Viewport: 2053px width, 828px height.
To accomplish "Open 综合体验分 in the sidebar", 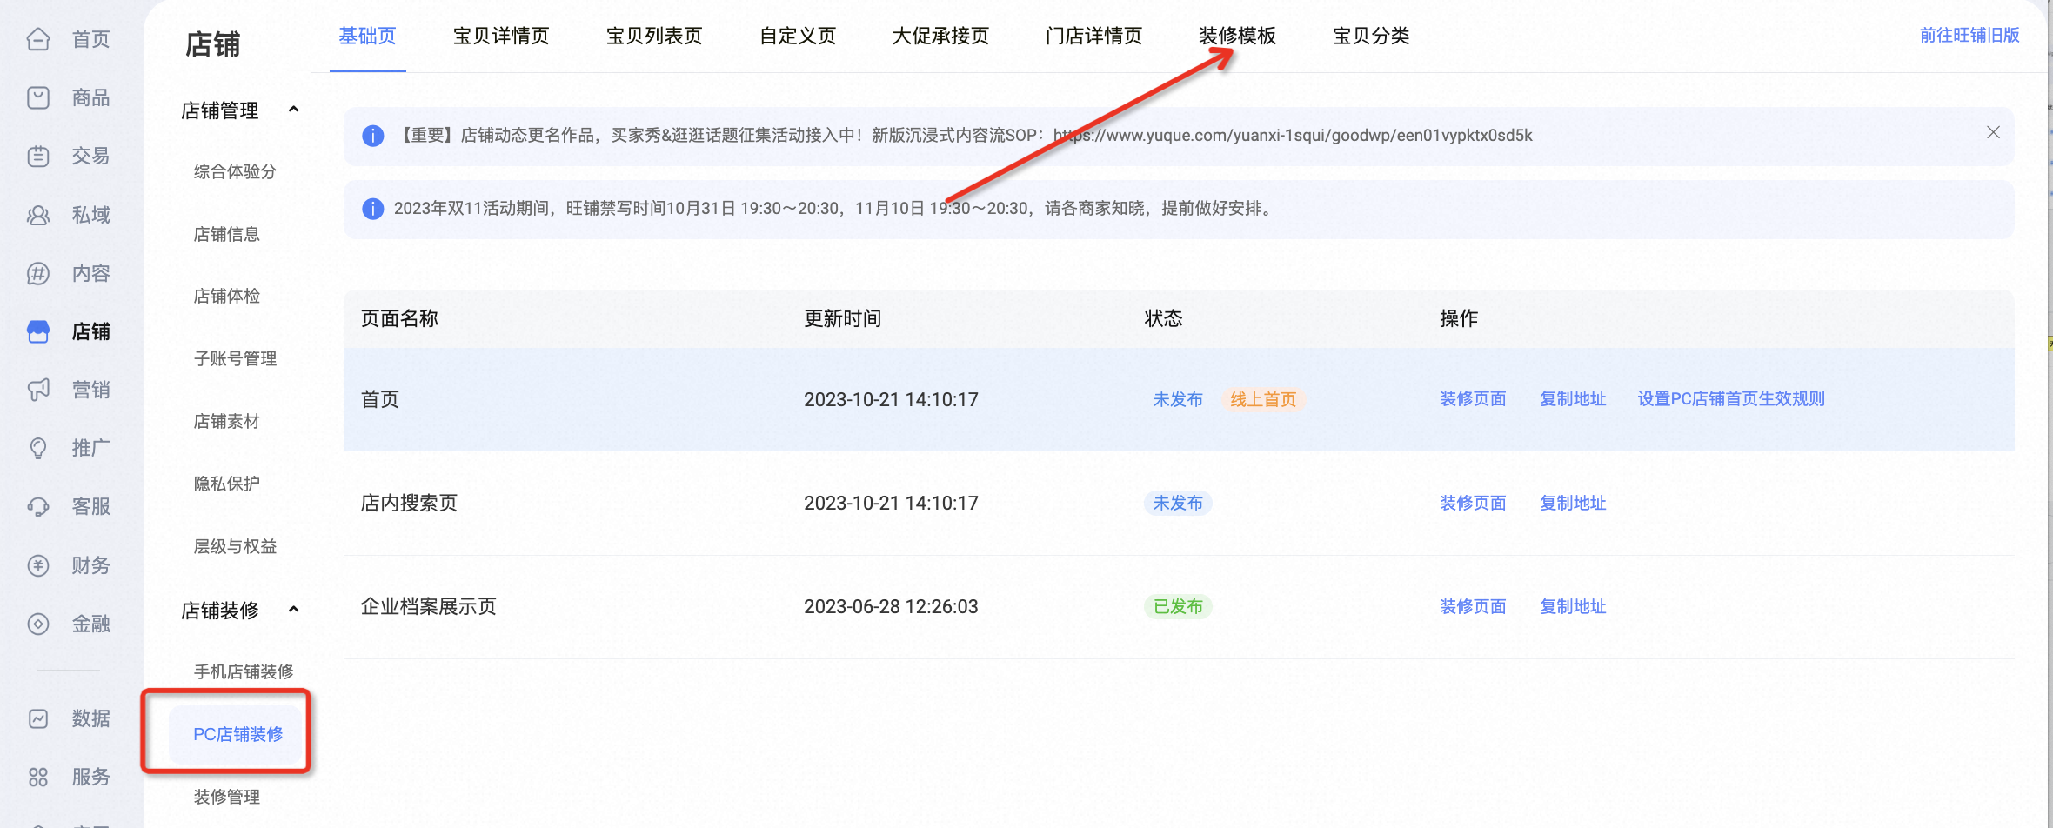I will coord(235,171).
